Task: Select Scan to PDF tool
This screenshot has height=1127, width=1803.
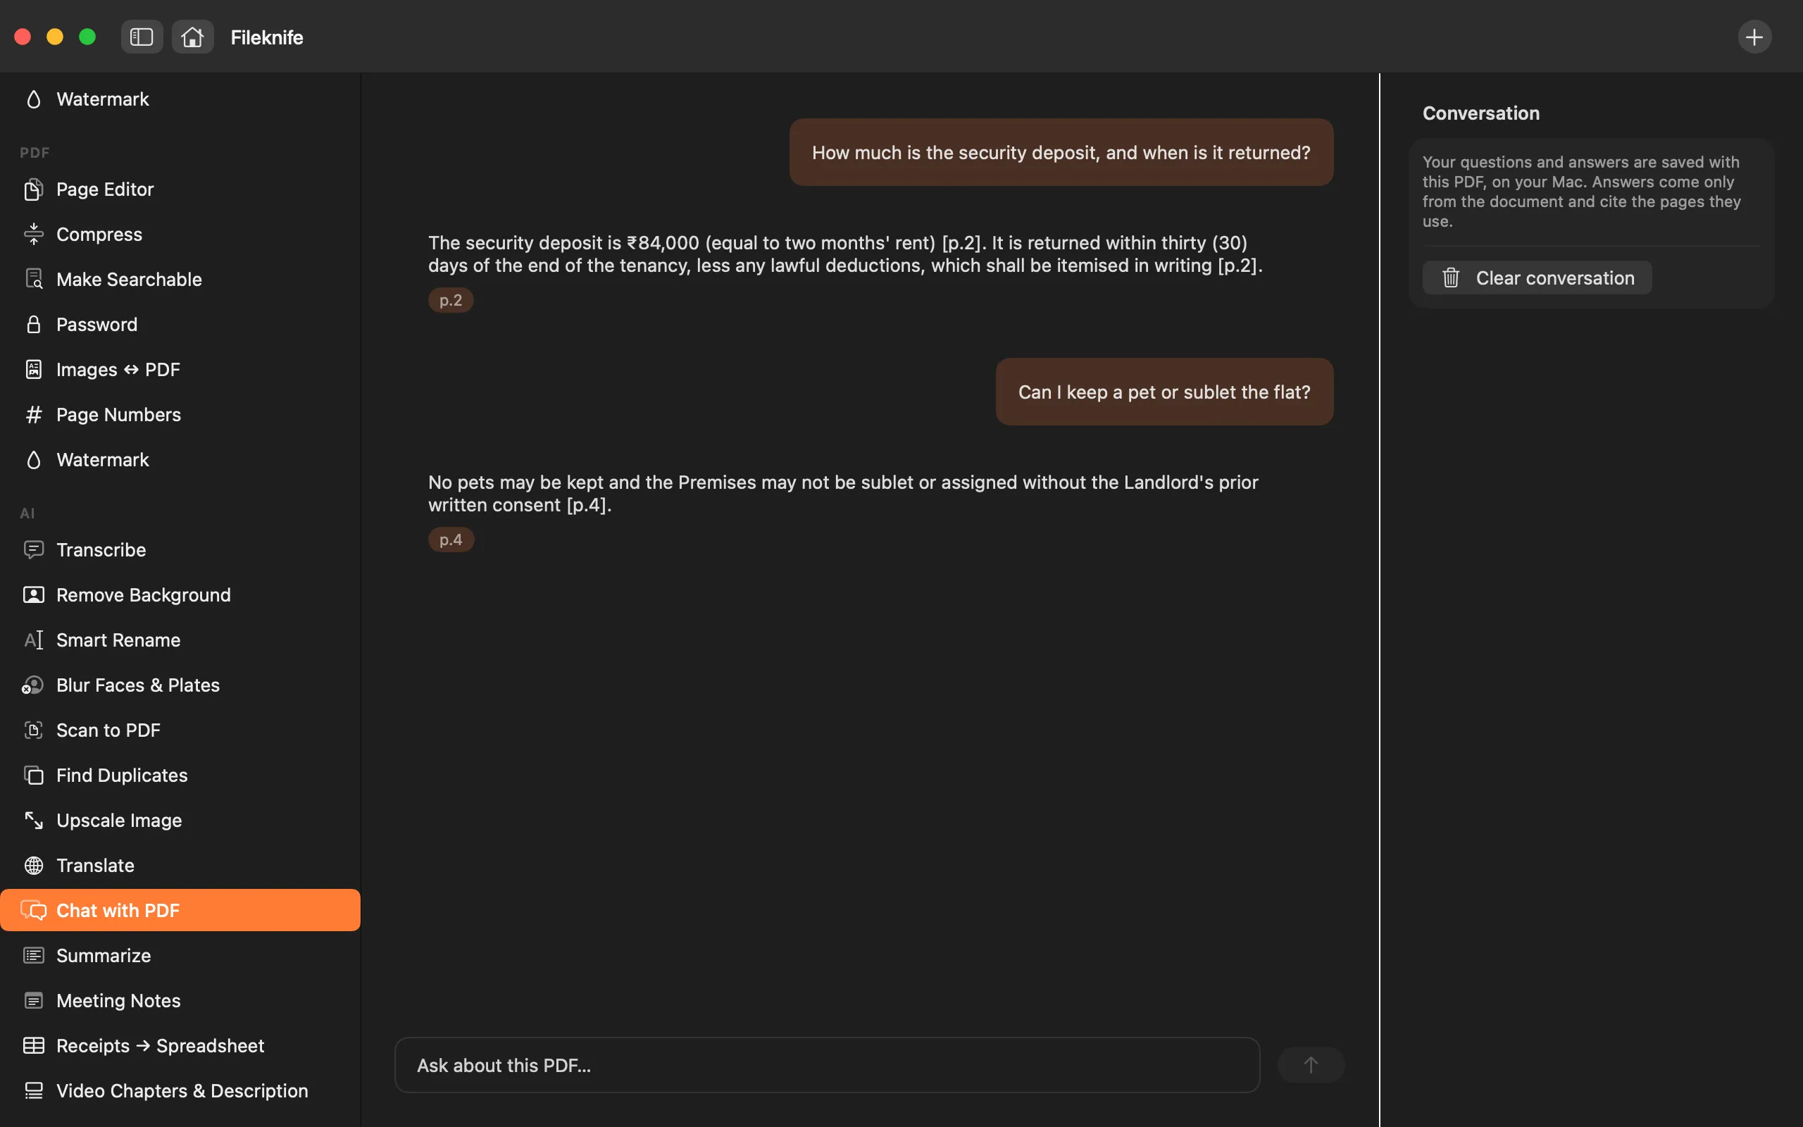Action: coord(180,730)
